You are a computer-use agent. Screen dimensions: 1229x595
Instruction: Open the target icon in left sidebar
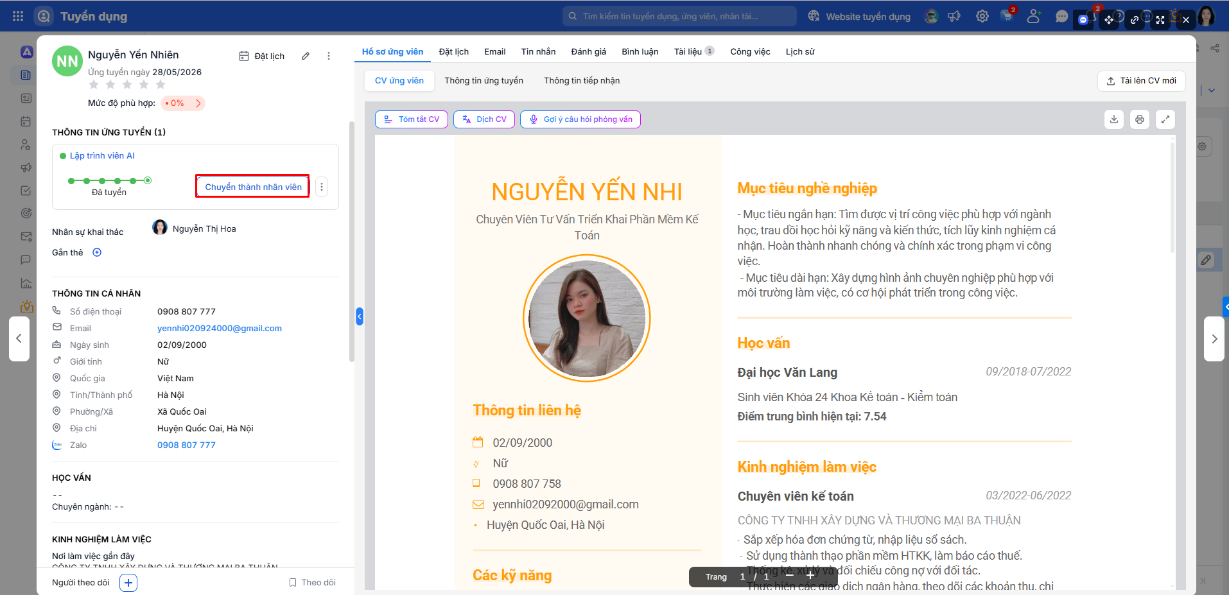(x=26, y=213)
